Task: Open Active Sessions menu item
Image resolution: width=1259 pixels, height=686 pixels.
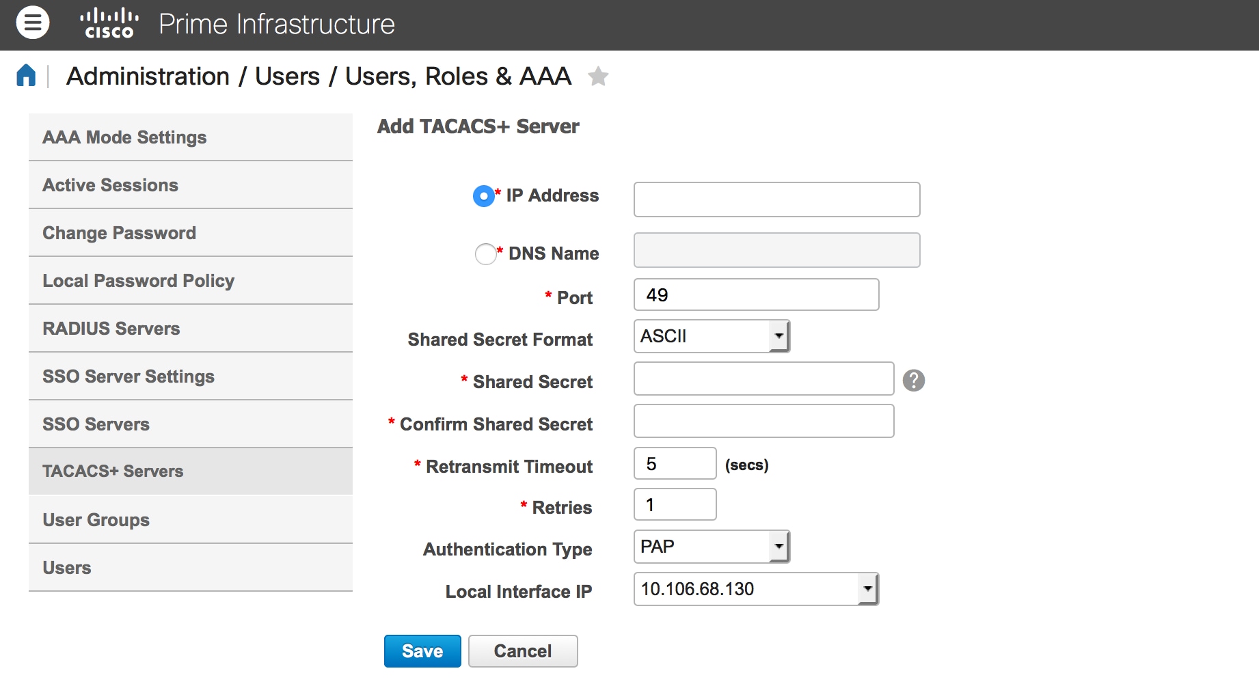Action: tap(191, 185)
